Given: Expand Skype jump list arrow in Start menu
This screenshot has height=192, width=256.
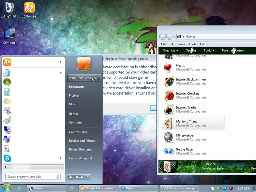Looking at the screenshot, I should tap(61, 158).
